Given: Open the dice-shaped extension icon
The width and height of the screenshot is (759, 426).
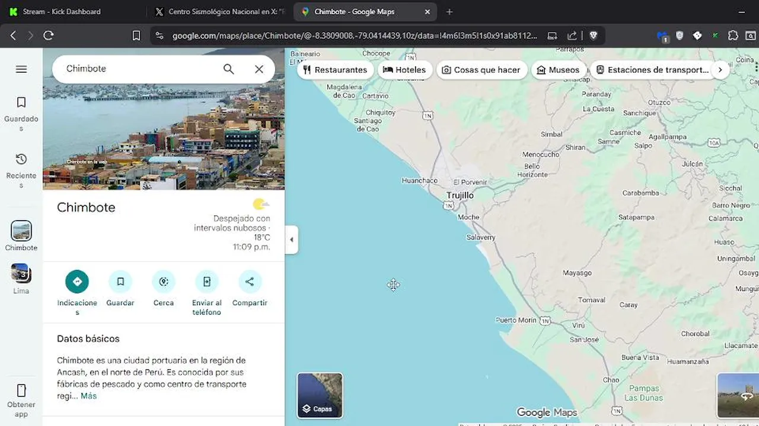Looking at the screenshot, I should (697, 35).
